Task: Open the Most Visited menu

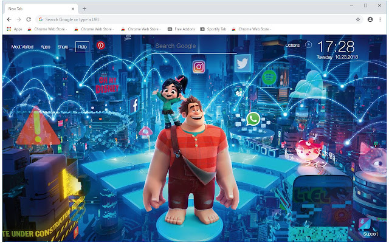Action: [x=22, y=47]
